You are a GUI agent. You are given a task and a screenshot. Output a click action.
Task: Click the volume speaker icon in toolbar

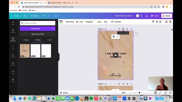(x=157, y=22)
